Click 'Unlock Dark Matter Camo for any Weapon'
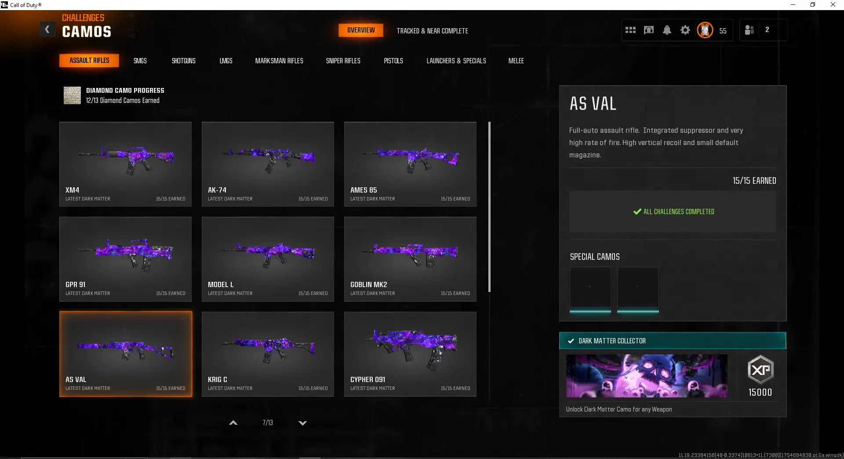This screenshot has height=459, width=844. [619, 409]
